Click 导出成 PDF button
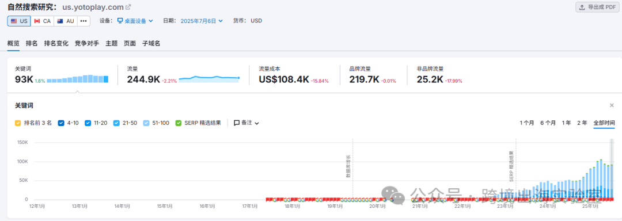 [597, 7]
